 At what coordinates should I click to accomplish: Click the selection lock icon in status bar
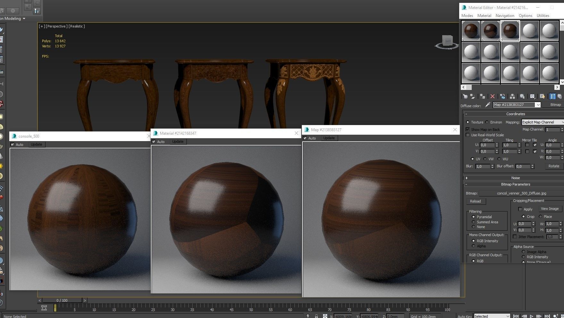(x=316, y=316)
